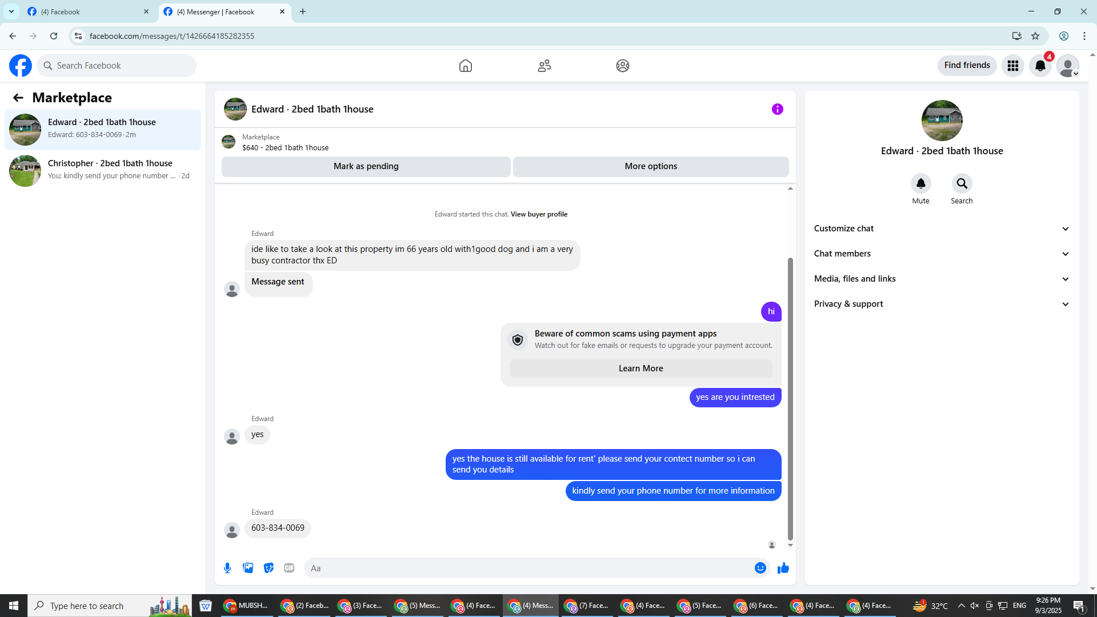This screenshot has width=1097, height=617.
Task: Open the $640 2bed 1bath 1house listing
Action: (x=286, y=147)
